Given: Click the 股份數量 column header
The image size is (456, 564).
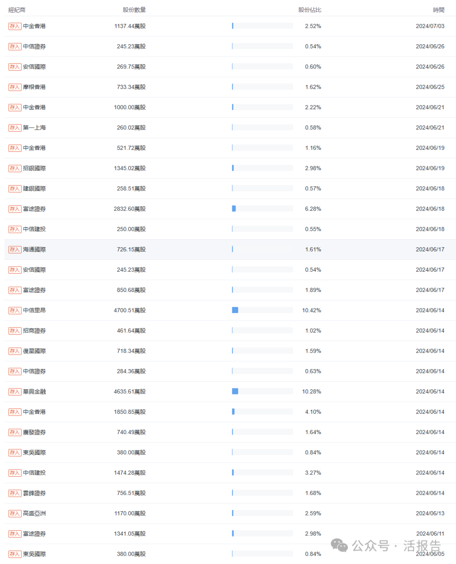Looking at the screenshot, I should point(134,10).
